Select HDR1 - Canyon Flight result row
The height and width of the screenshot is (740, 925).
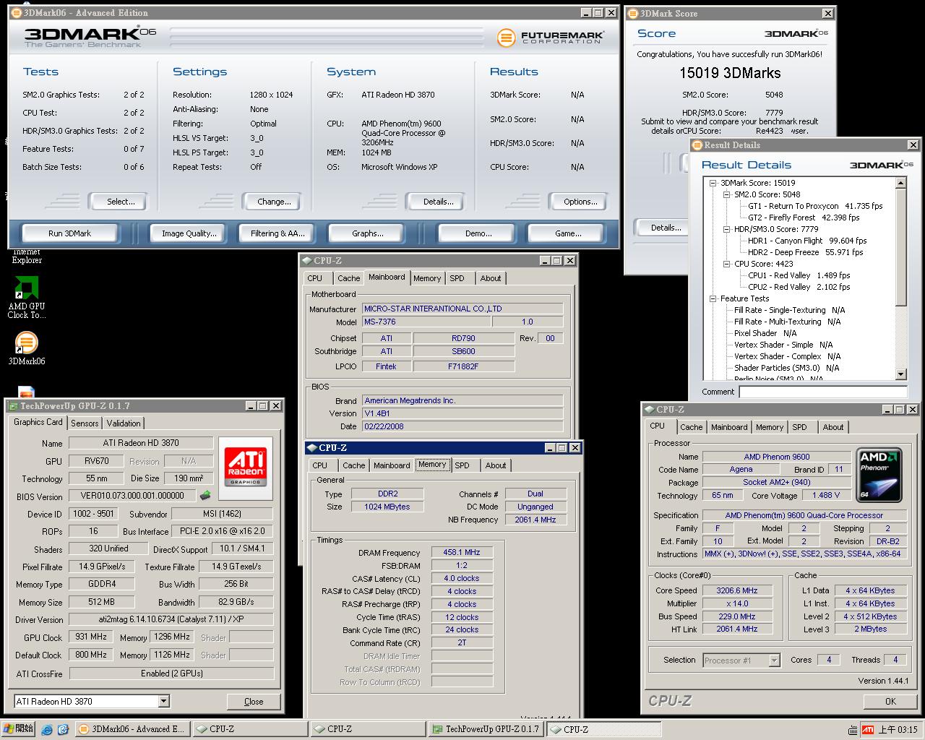coord(807,241)
